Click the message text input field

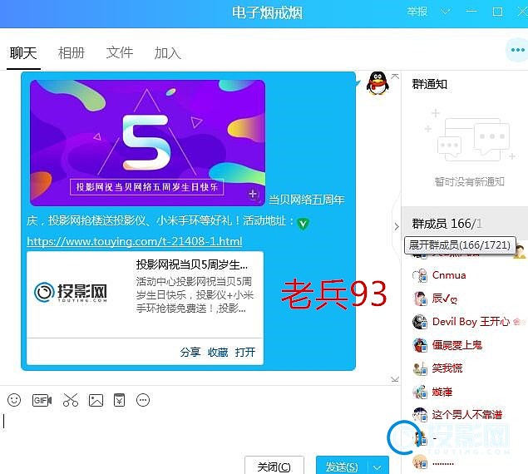tap(199, 432)
